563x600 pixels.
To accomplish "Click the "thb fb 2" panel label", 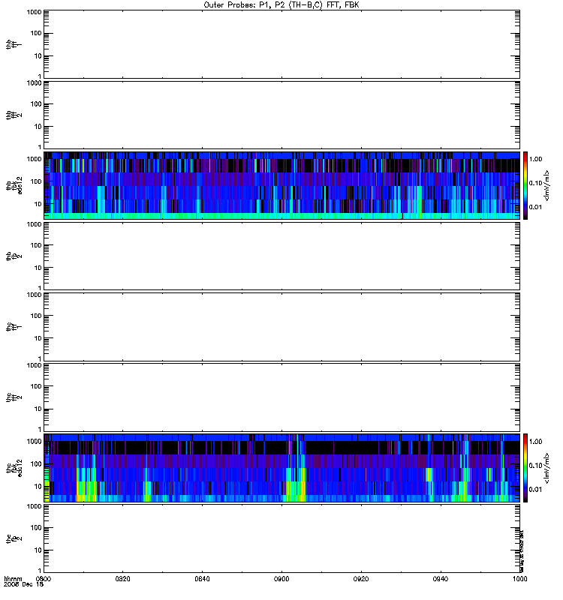I will click(x=14, y=256).
